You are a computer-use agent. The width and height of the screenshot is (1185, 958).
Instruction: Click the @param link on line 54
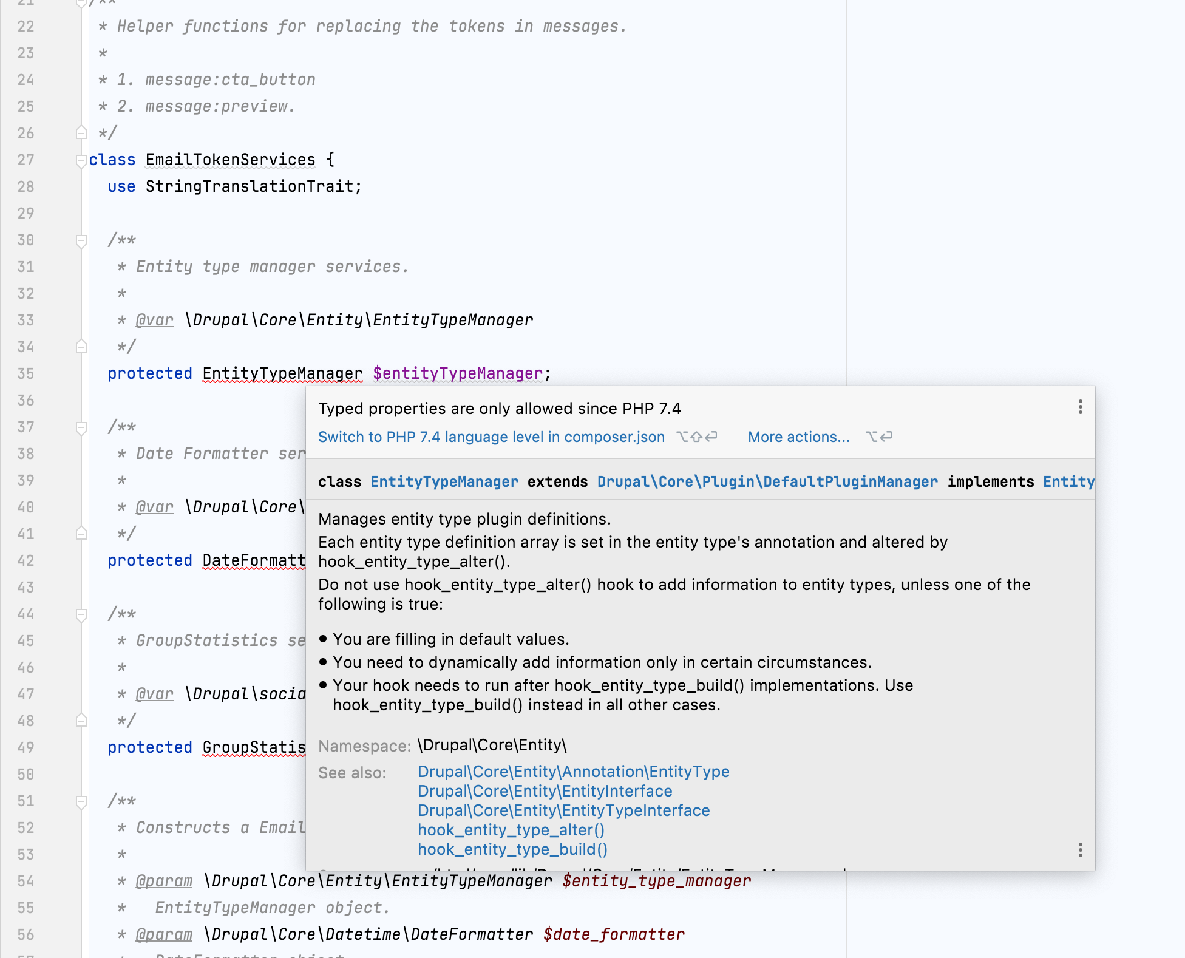tap(163, 881)
